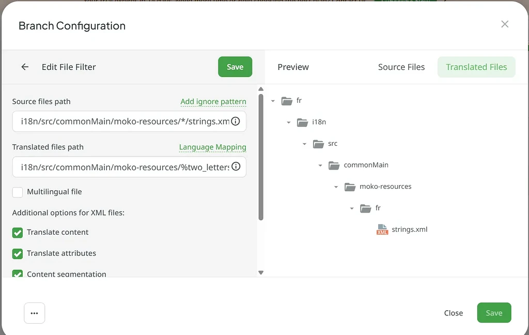Collapse the src folder chevron
This screenshot has width=529, height=335.
(304, 144)
